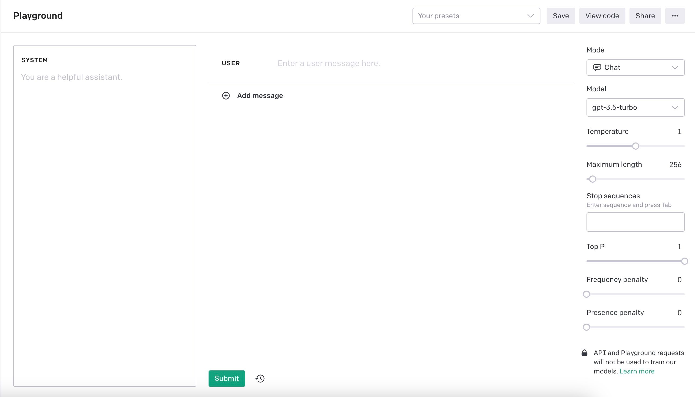Screen dimensions: 695x397
Task: Save the current playground preset
Action: 561,16
